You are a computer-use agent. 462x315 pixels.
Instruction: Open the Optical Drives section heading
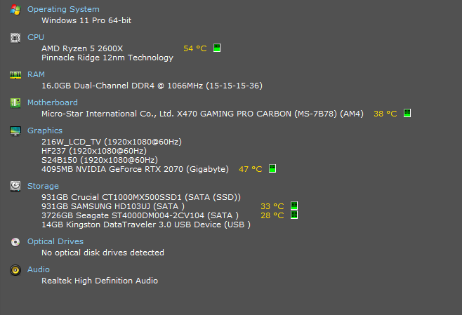click(x=55, y=241)
